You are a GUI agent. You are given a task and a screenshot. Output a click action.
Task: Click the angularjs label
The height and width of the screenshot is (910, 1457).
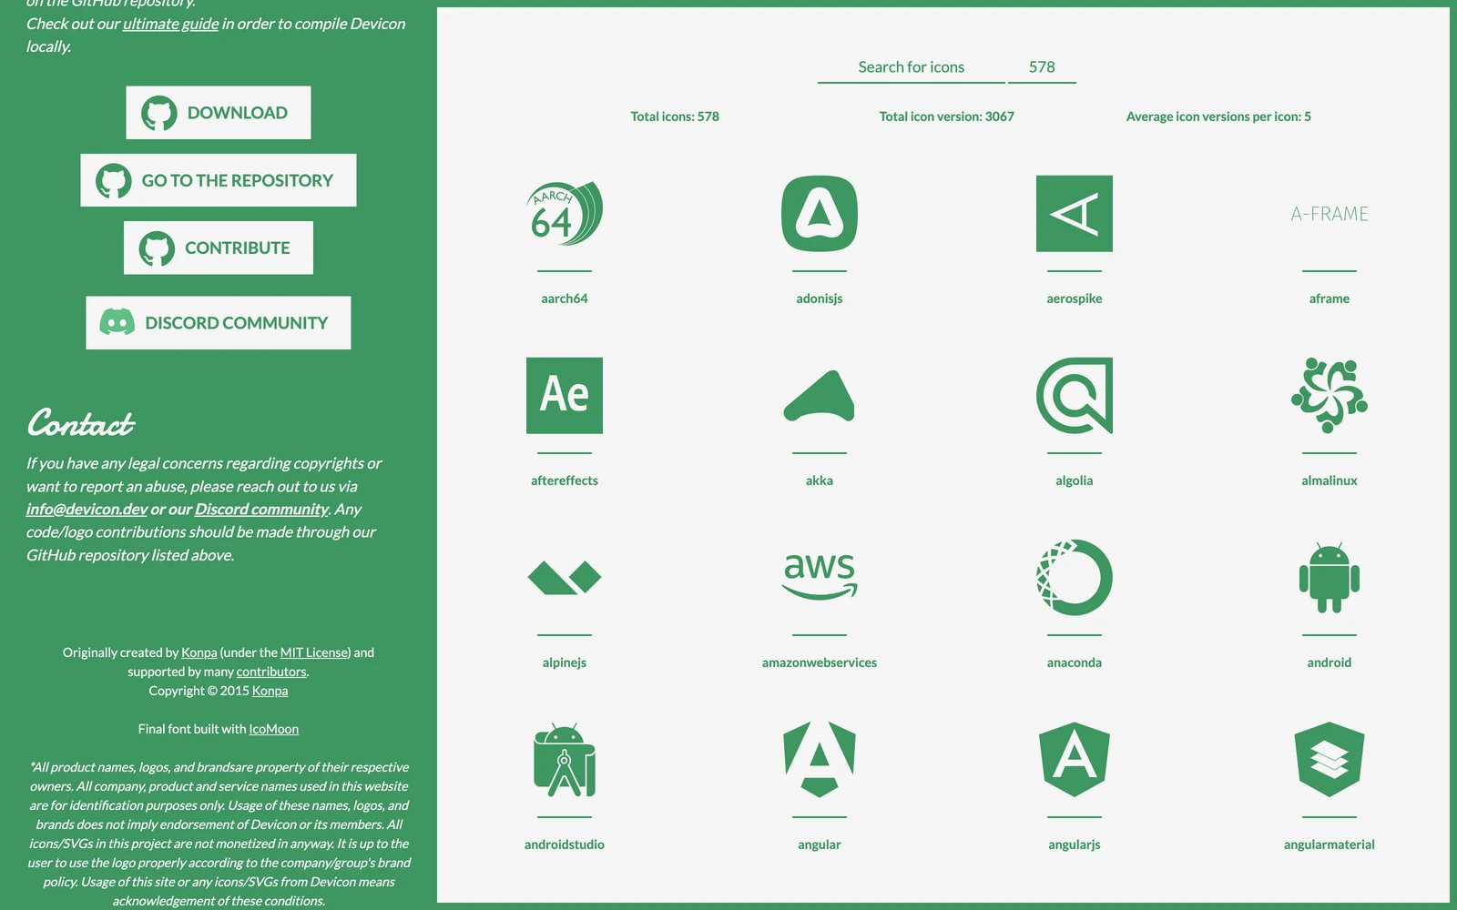coord(1075,844)
